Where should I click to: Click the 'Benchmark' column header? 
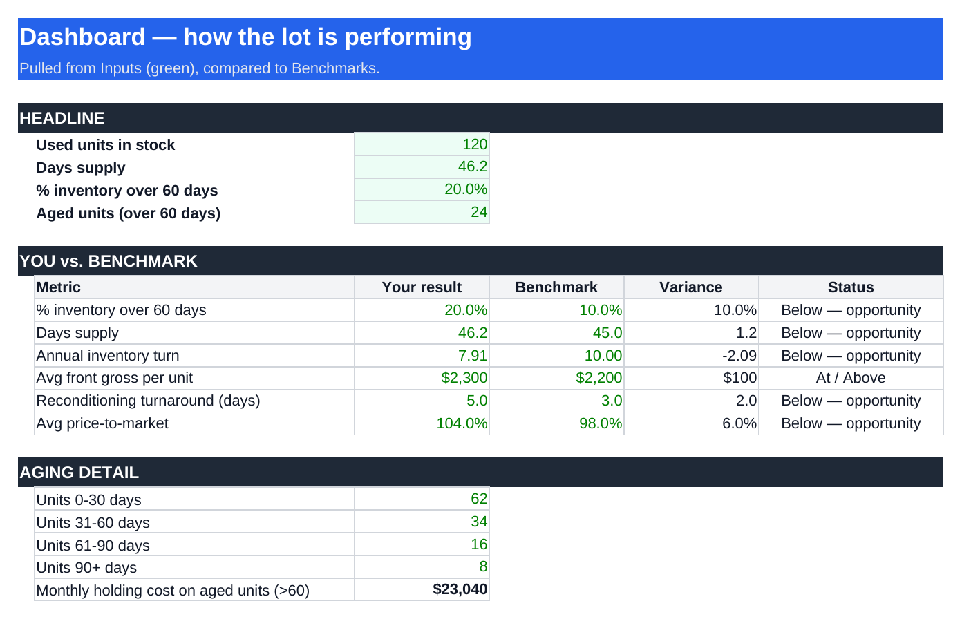click(556, 287)
